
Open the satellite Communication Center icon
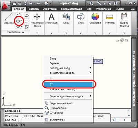pos(105,3)
